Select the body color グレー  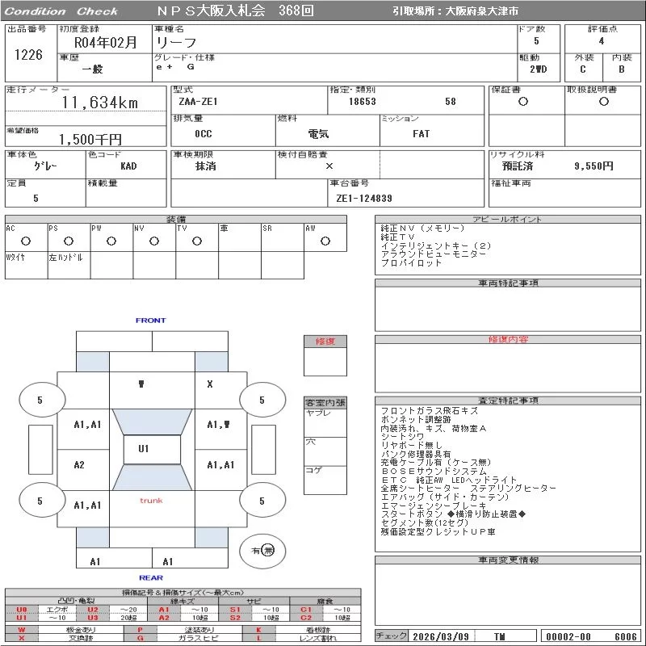tap(45, 166)
